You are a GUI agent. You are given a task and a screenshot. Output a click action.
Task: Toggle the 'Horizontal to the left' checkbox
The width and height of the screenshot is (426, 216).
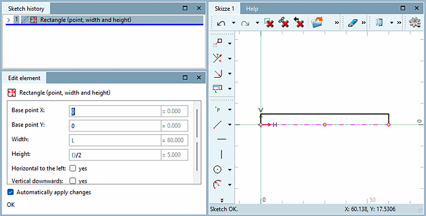(x=73, y=168)
